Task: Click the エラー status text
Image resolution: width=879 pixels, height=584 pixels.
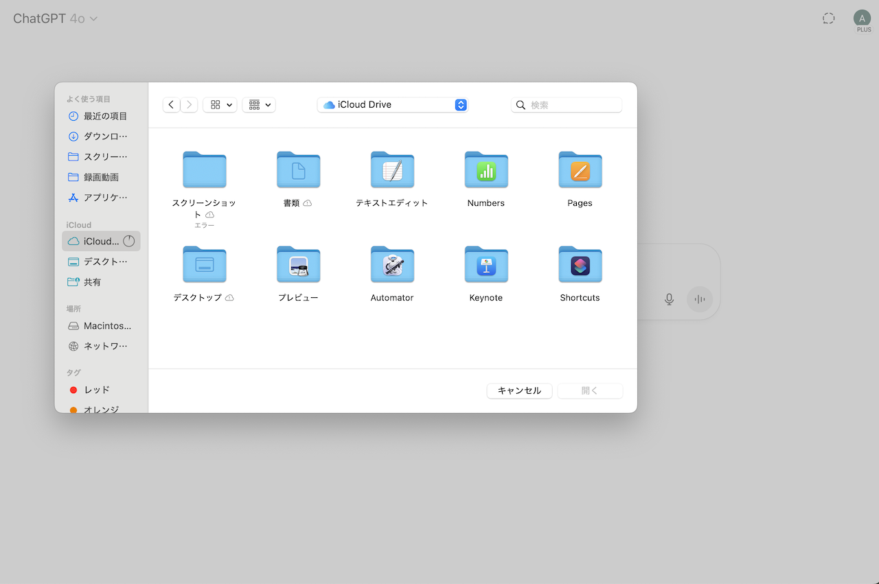Action: 205,225
